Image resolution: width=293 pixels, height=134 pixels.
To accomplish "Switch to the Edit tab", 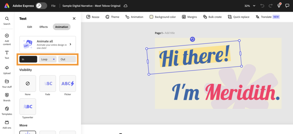I will pyautogui.click(x=29, y=27).
